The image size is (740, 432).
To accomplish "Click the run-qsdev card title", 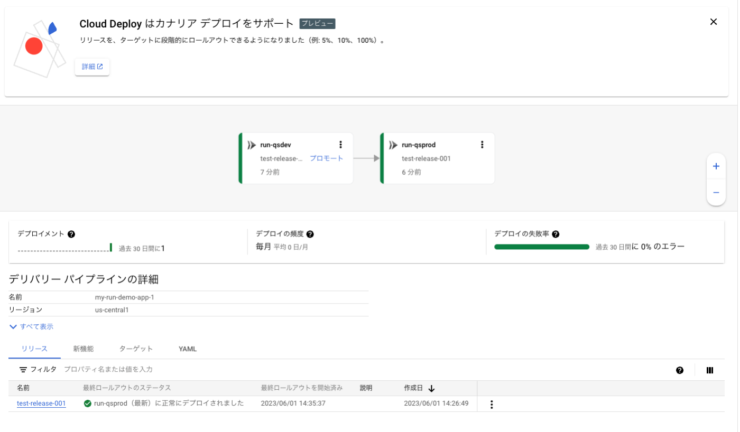I will [275, 145].
